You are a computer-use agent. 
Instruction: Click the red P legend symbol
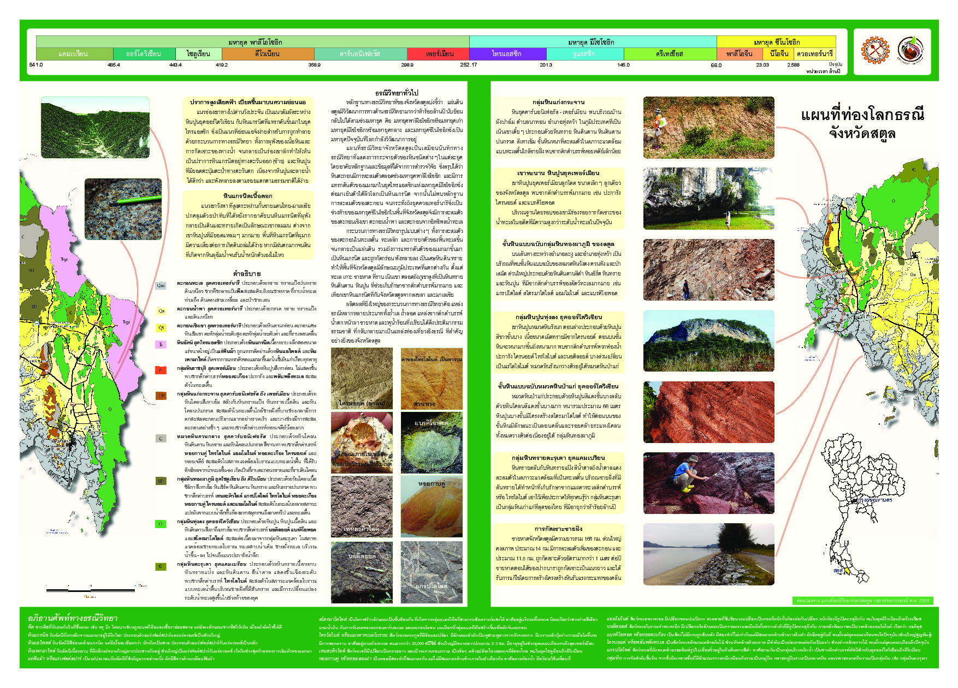(161, 370)
